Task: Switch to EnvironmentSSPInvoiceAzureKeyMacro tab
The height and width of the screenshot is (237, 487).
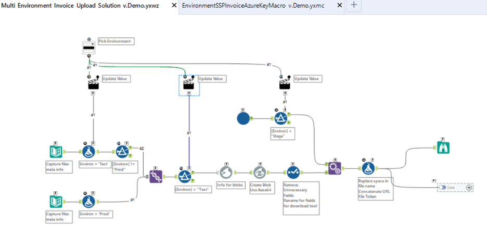Action: coord(253,6)
